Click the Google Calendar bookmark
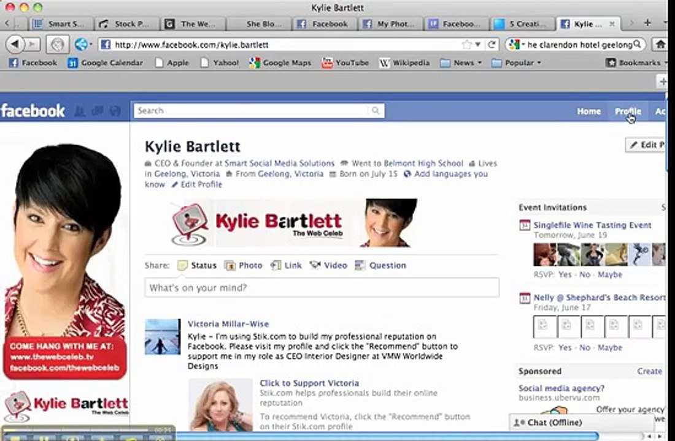Screen dimensions: 675x441 coord(105,62)
